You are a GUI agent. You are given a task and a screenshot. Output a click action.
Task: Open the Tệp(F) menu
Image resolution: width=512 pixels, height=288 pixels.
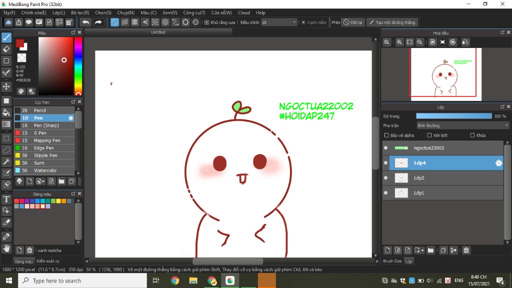(x=9, y=12)
